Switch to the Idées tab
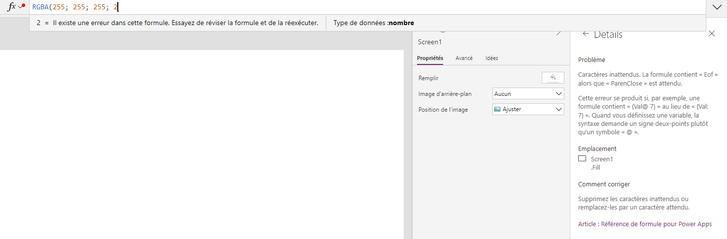This screenshot has width=727, height=239. click(x=492, y=58)
